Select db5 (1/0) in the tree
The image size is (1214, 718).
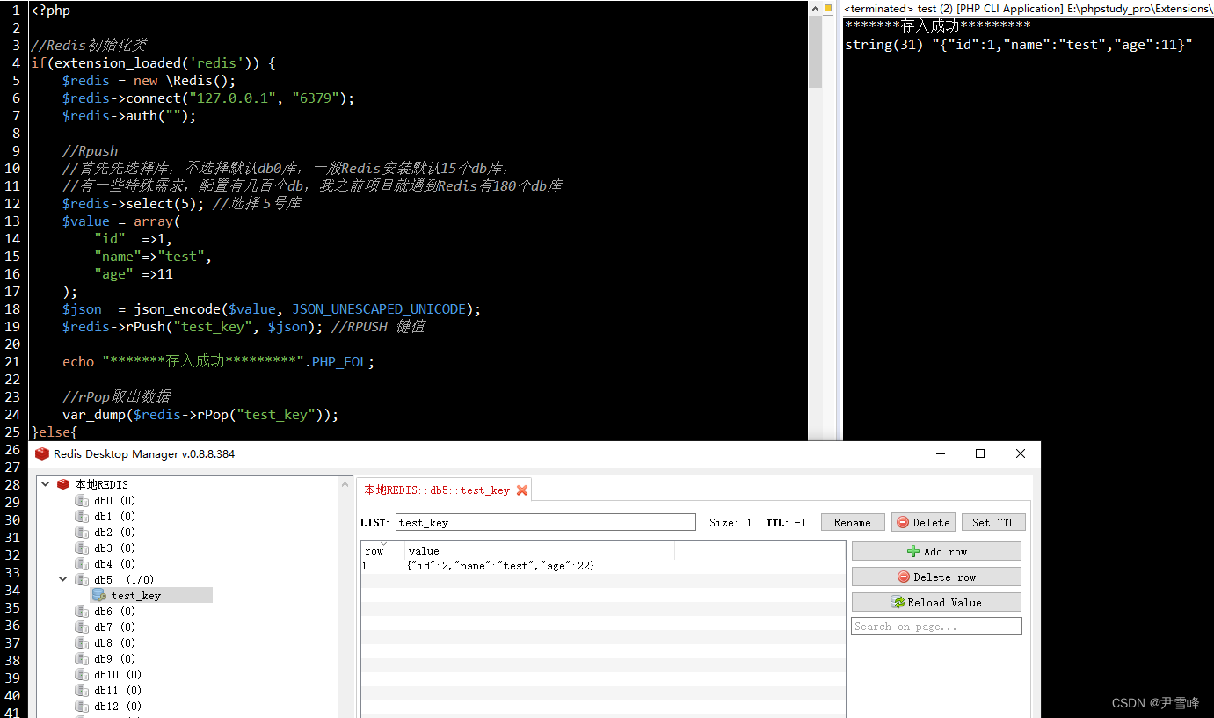click(124, 580)
